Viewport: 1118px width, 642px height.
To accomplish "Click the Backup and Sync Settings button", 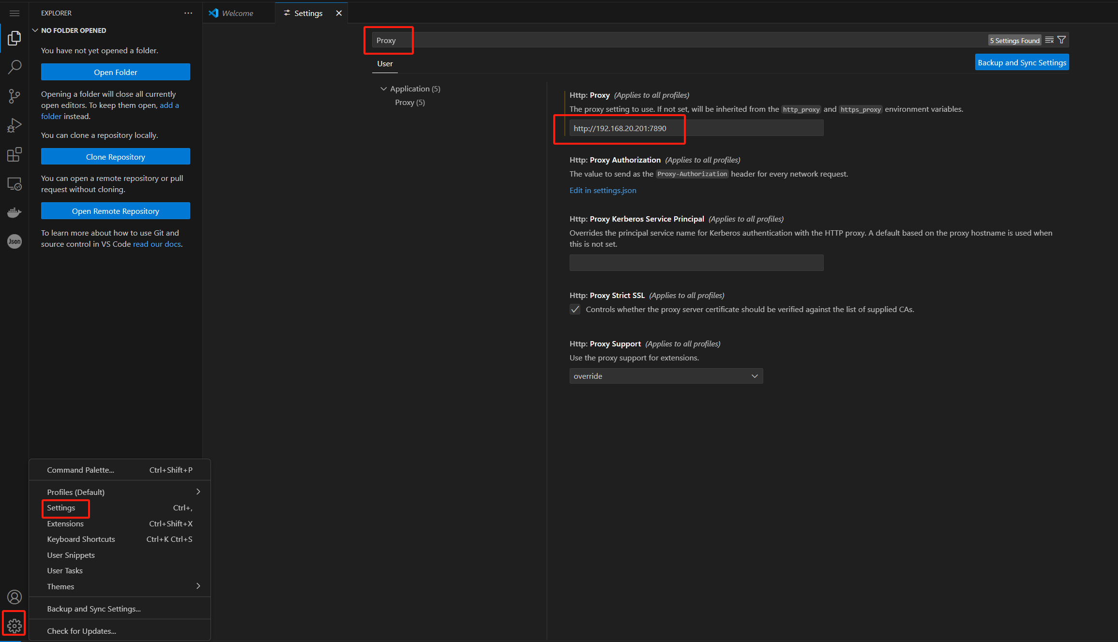I will pos(1022,62).
